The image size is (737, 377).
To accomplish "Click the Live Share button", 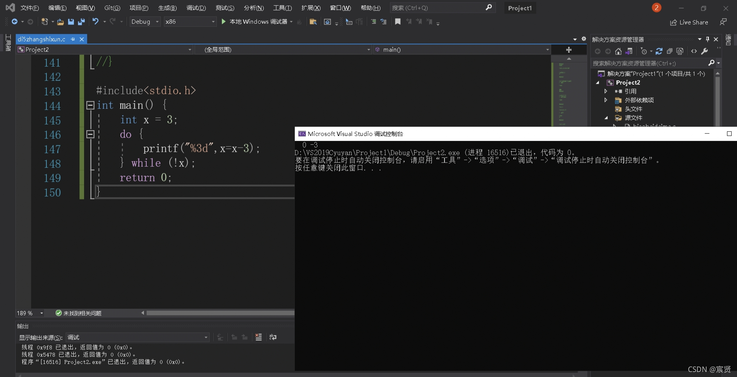I will tap(689, 22).
